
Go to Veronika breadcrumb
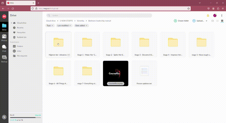tap(80, 21)
